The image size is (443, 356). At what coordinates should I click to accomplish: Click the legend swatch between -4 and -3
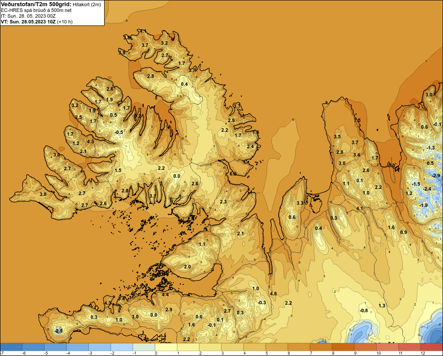[78, 347]
